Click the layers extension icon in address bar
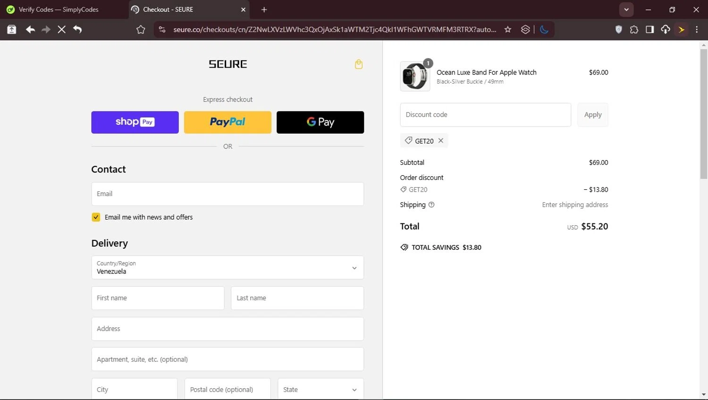 point(525,29)
